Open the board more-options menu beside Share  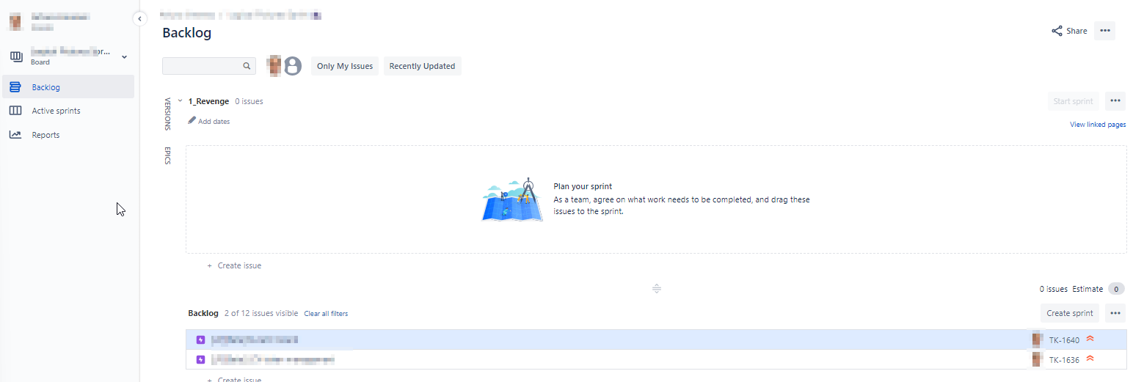coord(1104,31)
